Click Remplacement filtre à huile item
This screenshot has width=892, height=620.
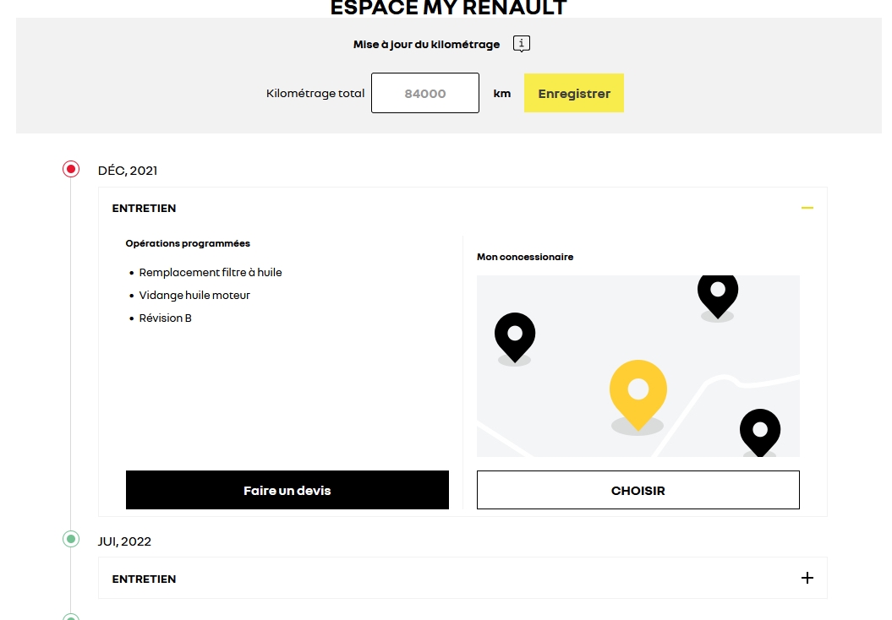point(211,272)
